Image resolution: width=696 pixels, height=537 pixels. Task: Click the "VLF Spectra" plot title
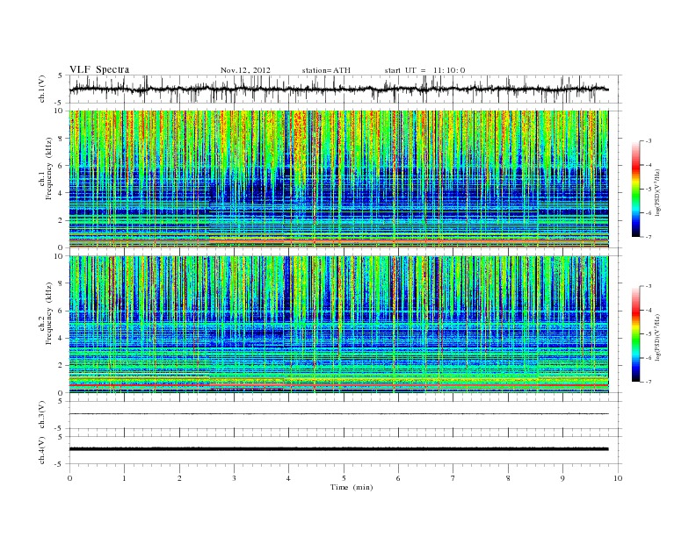[99, 69]
